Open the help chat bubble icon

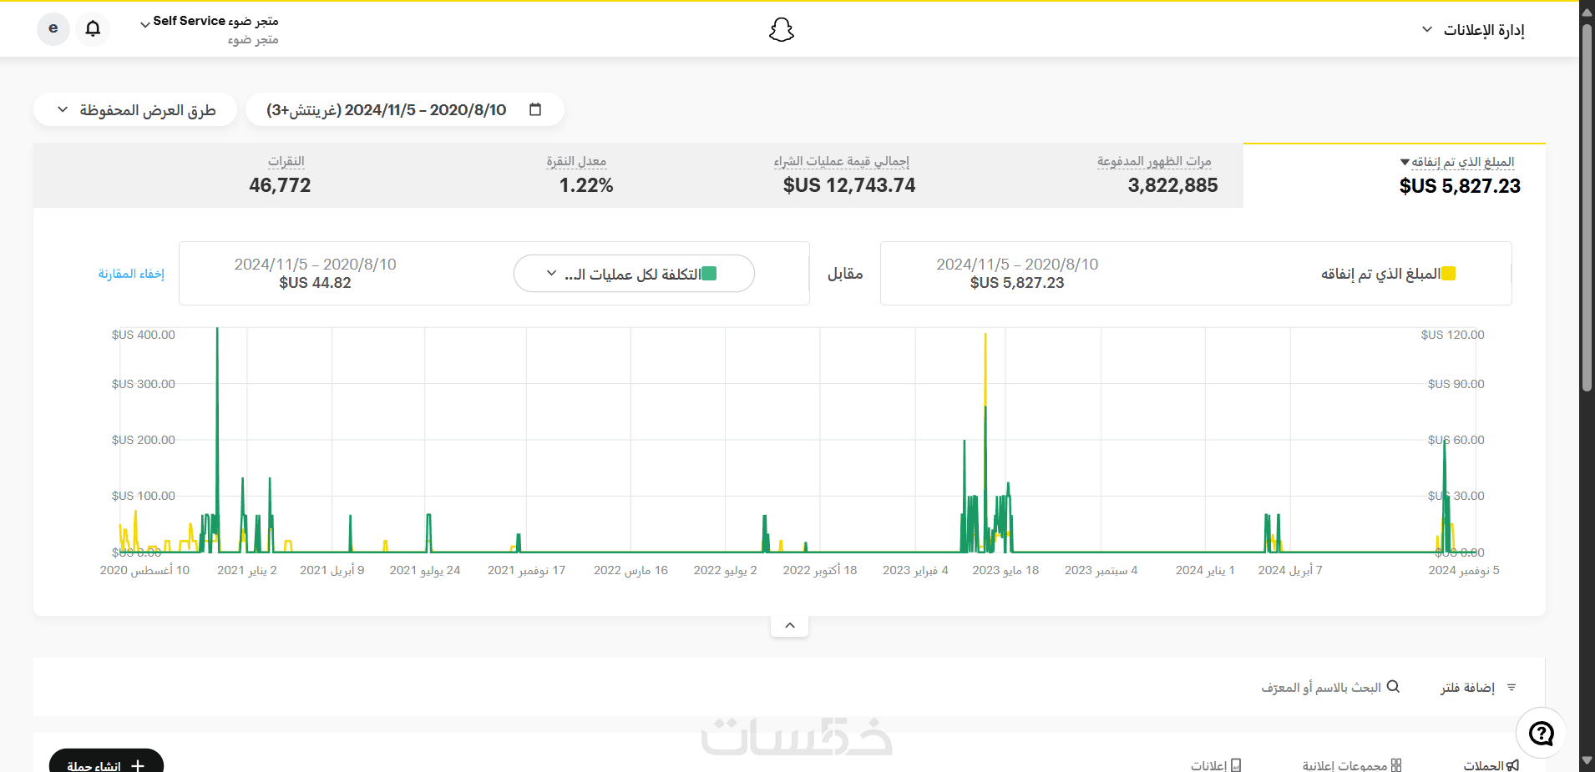pos(1541,733)
